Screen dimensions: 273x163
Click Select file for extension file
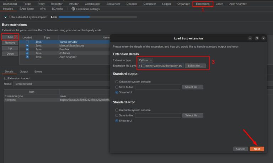pyautogui.click(x=195, y=66)
